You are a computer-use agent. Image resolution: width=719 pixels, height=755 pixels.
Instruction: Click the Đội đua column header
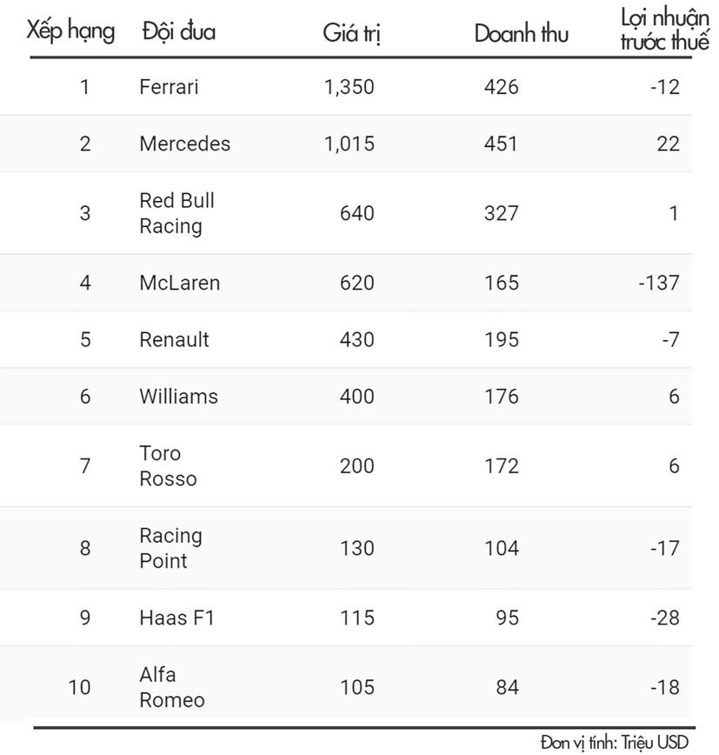(179, 32)
